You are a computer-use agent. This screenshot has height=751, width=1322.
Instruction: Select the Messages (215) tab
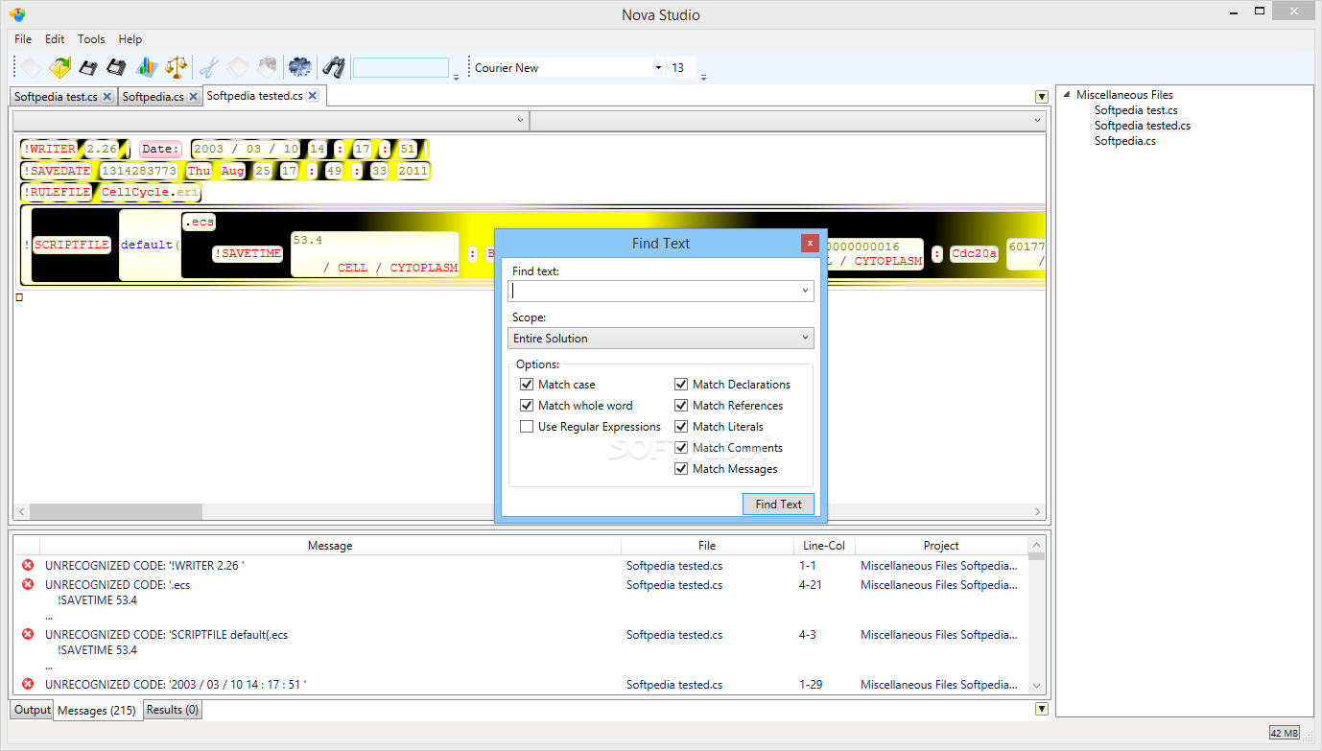click(x=98, y=711)
